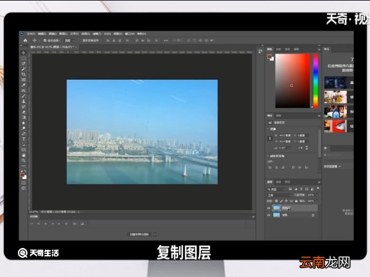
Task: Lock image pixels brush icon
Action: click(x=281, y=201)
